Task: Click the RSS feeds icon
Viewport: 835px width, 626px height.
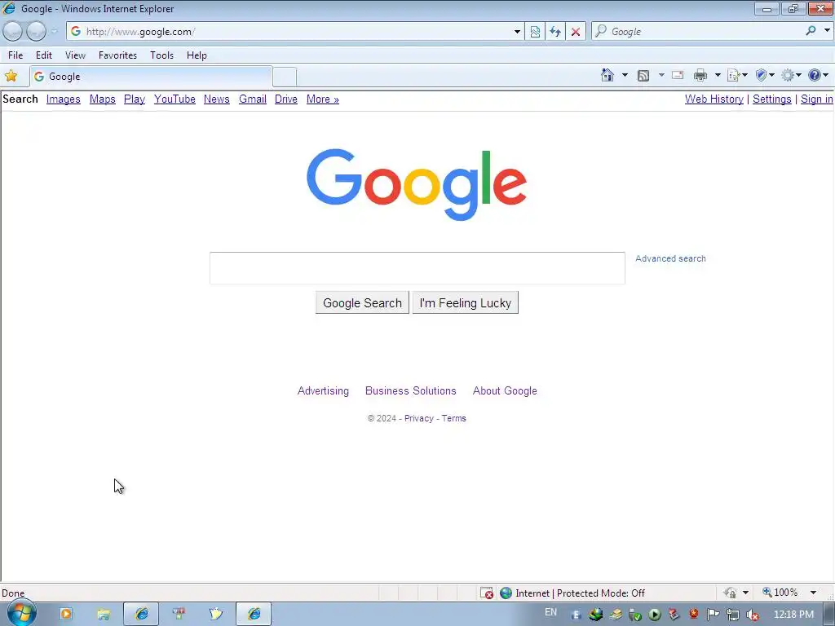Action: [643, 76]
